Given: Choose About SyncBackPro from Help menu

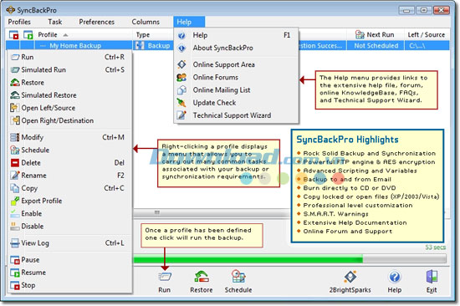Looking at the screenshot, I should 236,48.
